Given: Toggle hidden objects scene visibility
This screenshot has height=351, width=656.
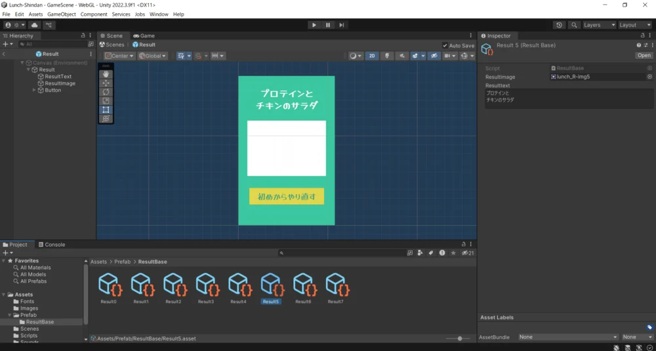Looking at the screenshot, I should click(x=434, y=56).
